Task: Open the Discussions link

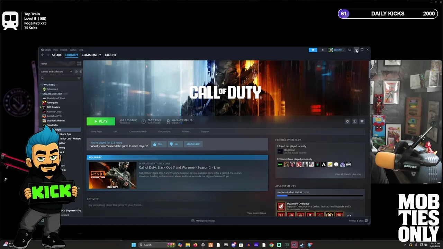Action: point(164,131)
